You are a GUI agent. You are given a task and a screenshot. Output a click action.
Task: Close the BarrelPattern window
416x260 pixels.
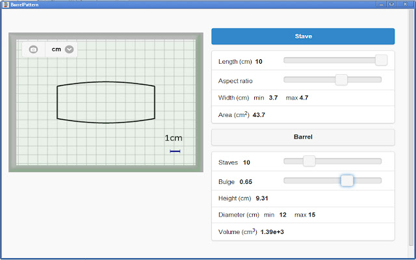(x=406, y=4)
